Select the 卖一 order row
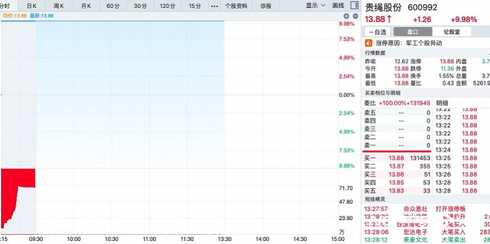The image size is (490, 244). tap(397, 145)
